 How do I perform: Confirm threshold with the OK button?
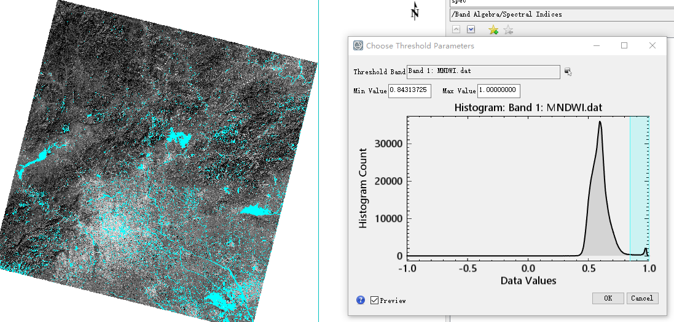tap(608, 298)
